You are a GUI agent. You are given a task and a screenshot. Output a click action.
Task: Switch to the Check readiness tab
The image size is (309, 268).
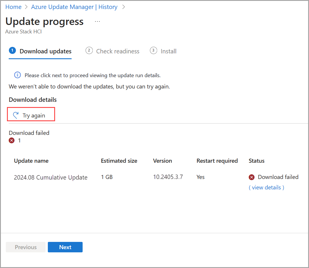pos(112,51)
